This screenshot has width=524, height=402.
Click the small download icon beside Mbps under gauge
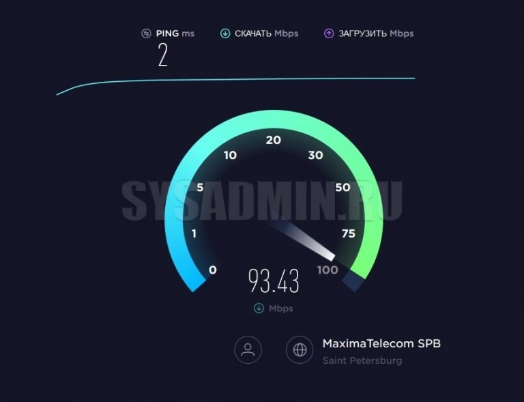tap(259, 308)
